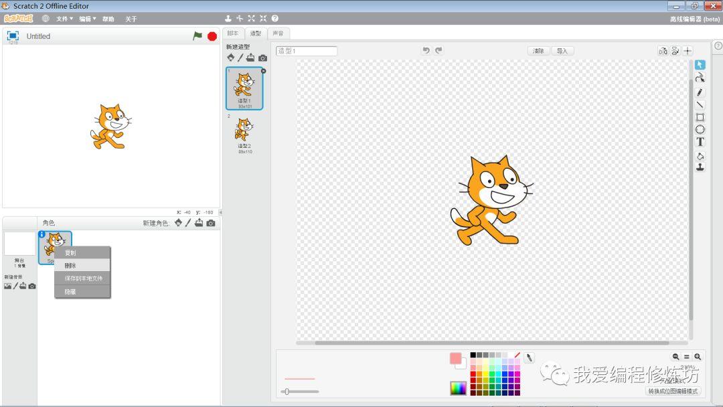Switch to the 脚本 (Scripts) tab
The image size is (723, 407).
(x=233, y=33)
